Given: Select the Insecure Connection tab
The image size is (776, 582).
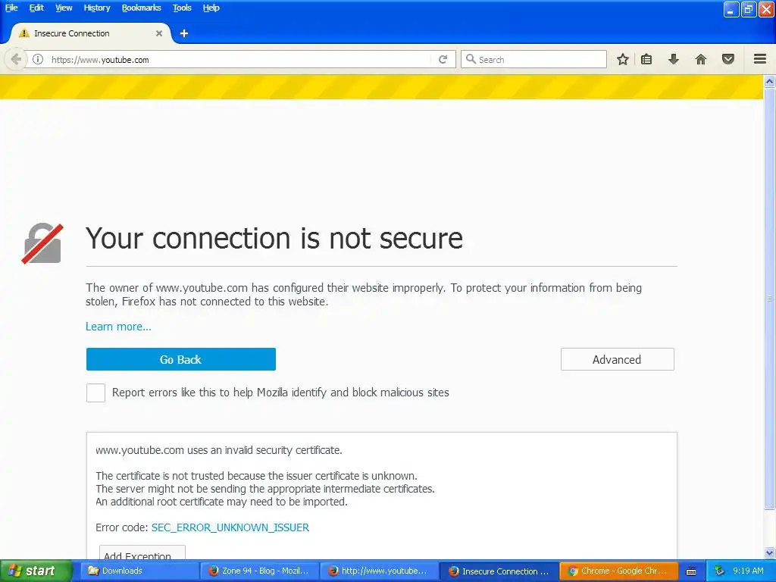Looking at the screenshot, I should (91, 33).
